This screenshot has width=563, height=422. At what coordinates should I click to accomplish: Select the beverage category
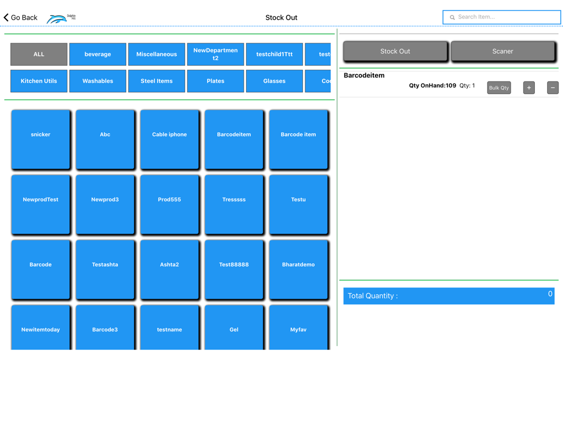(97, 54)
